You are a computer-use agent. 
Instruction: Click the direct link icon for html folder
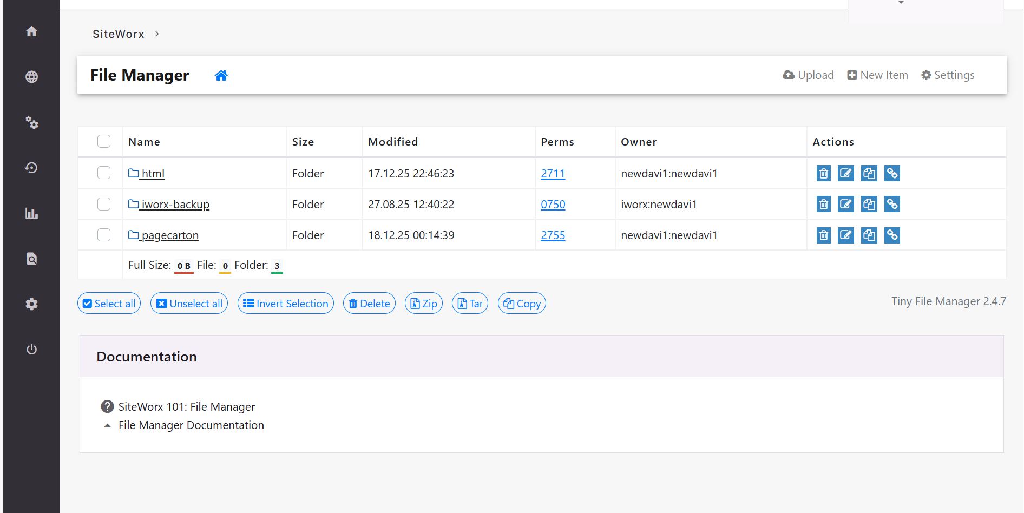(x=891, y=174)
